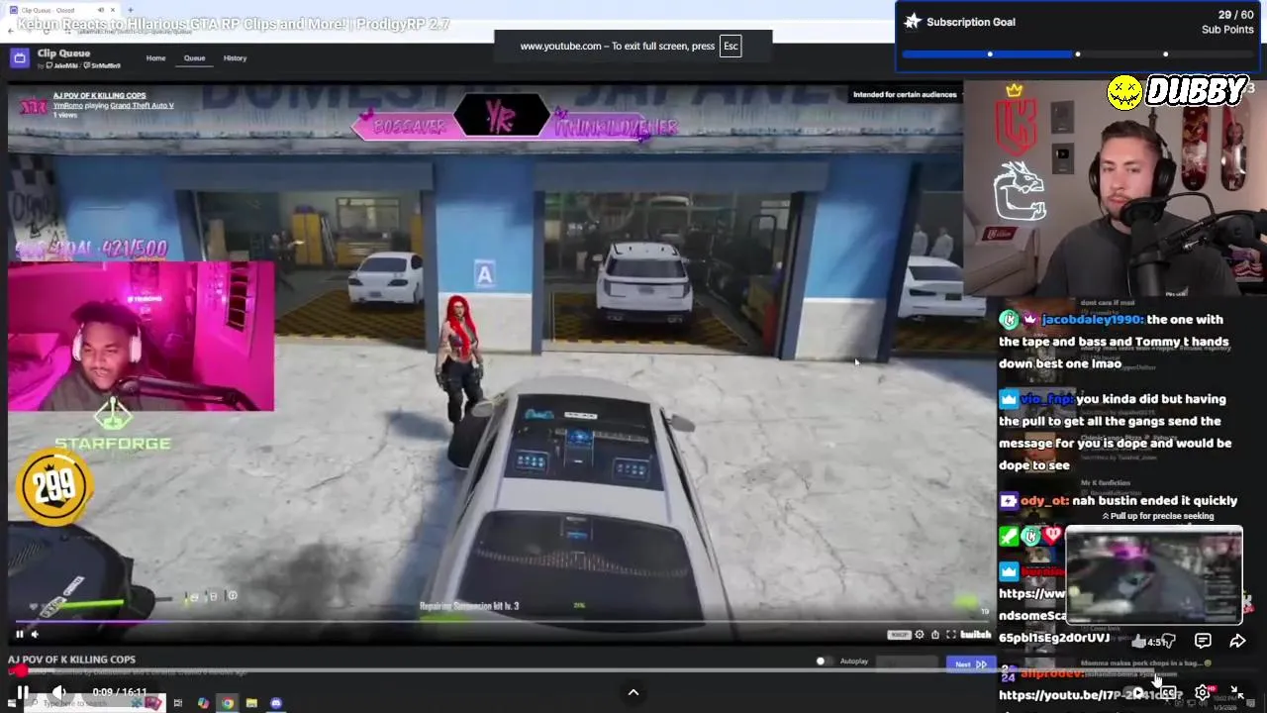Image resolution: width=1267 pixels, height=713 pixels.
Task: Expand the up-chevron below the YouTube player
Action: (x=633, y=692)
